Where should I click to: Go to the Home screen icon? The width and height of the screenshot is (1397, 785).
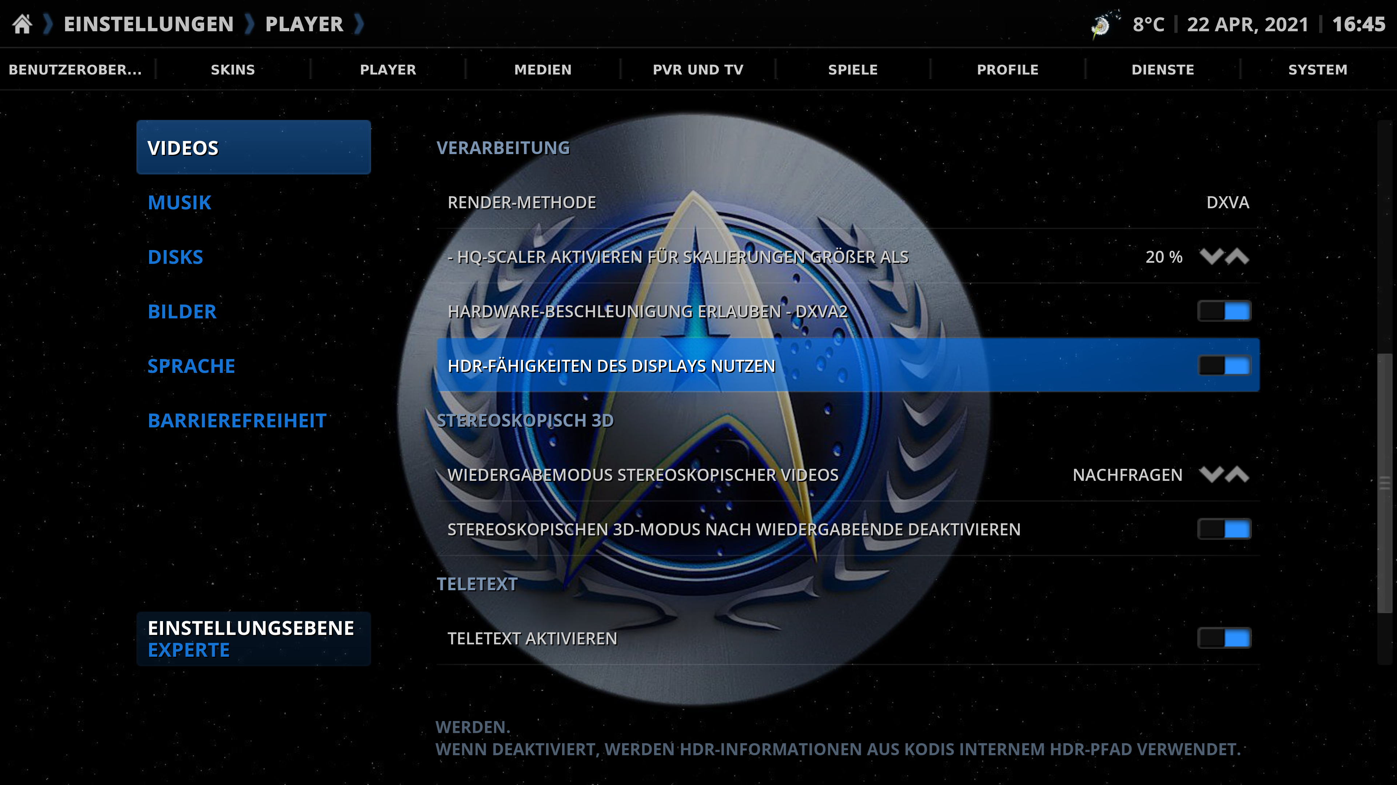(22, 24)
